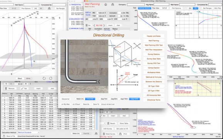Viewport: 223px width, 139px height.
Task: Open Plot Options in Multilateral Wells window
Action: 26,8
